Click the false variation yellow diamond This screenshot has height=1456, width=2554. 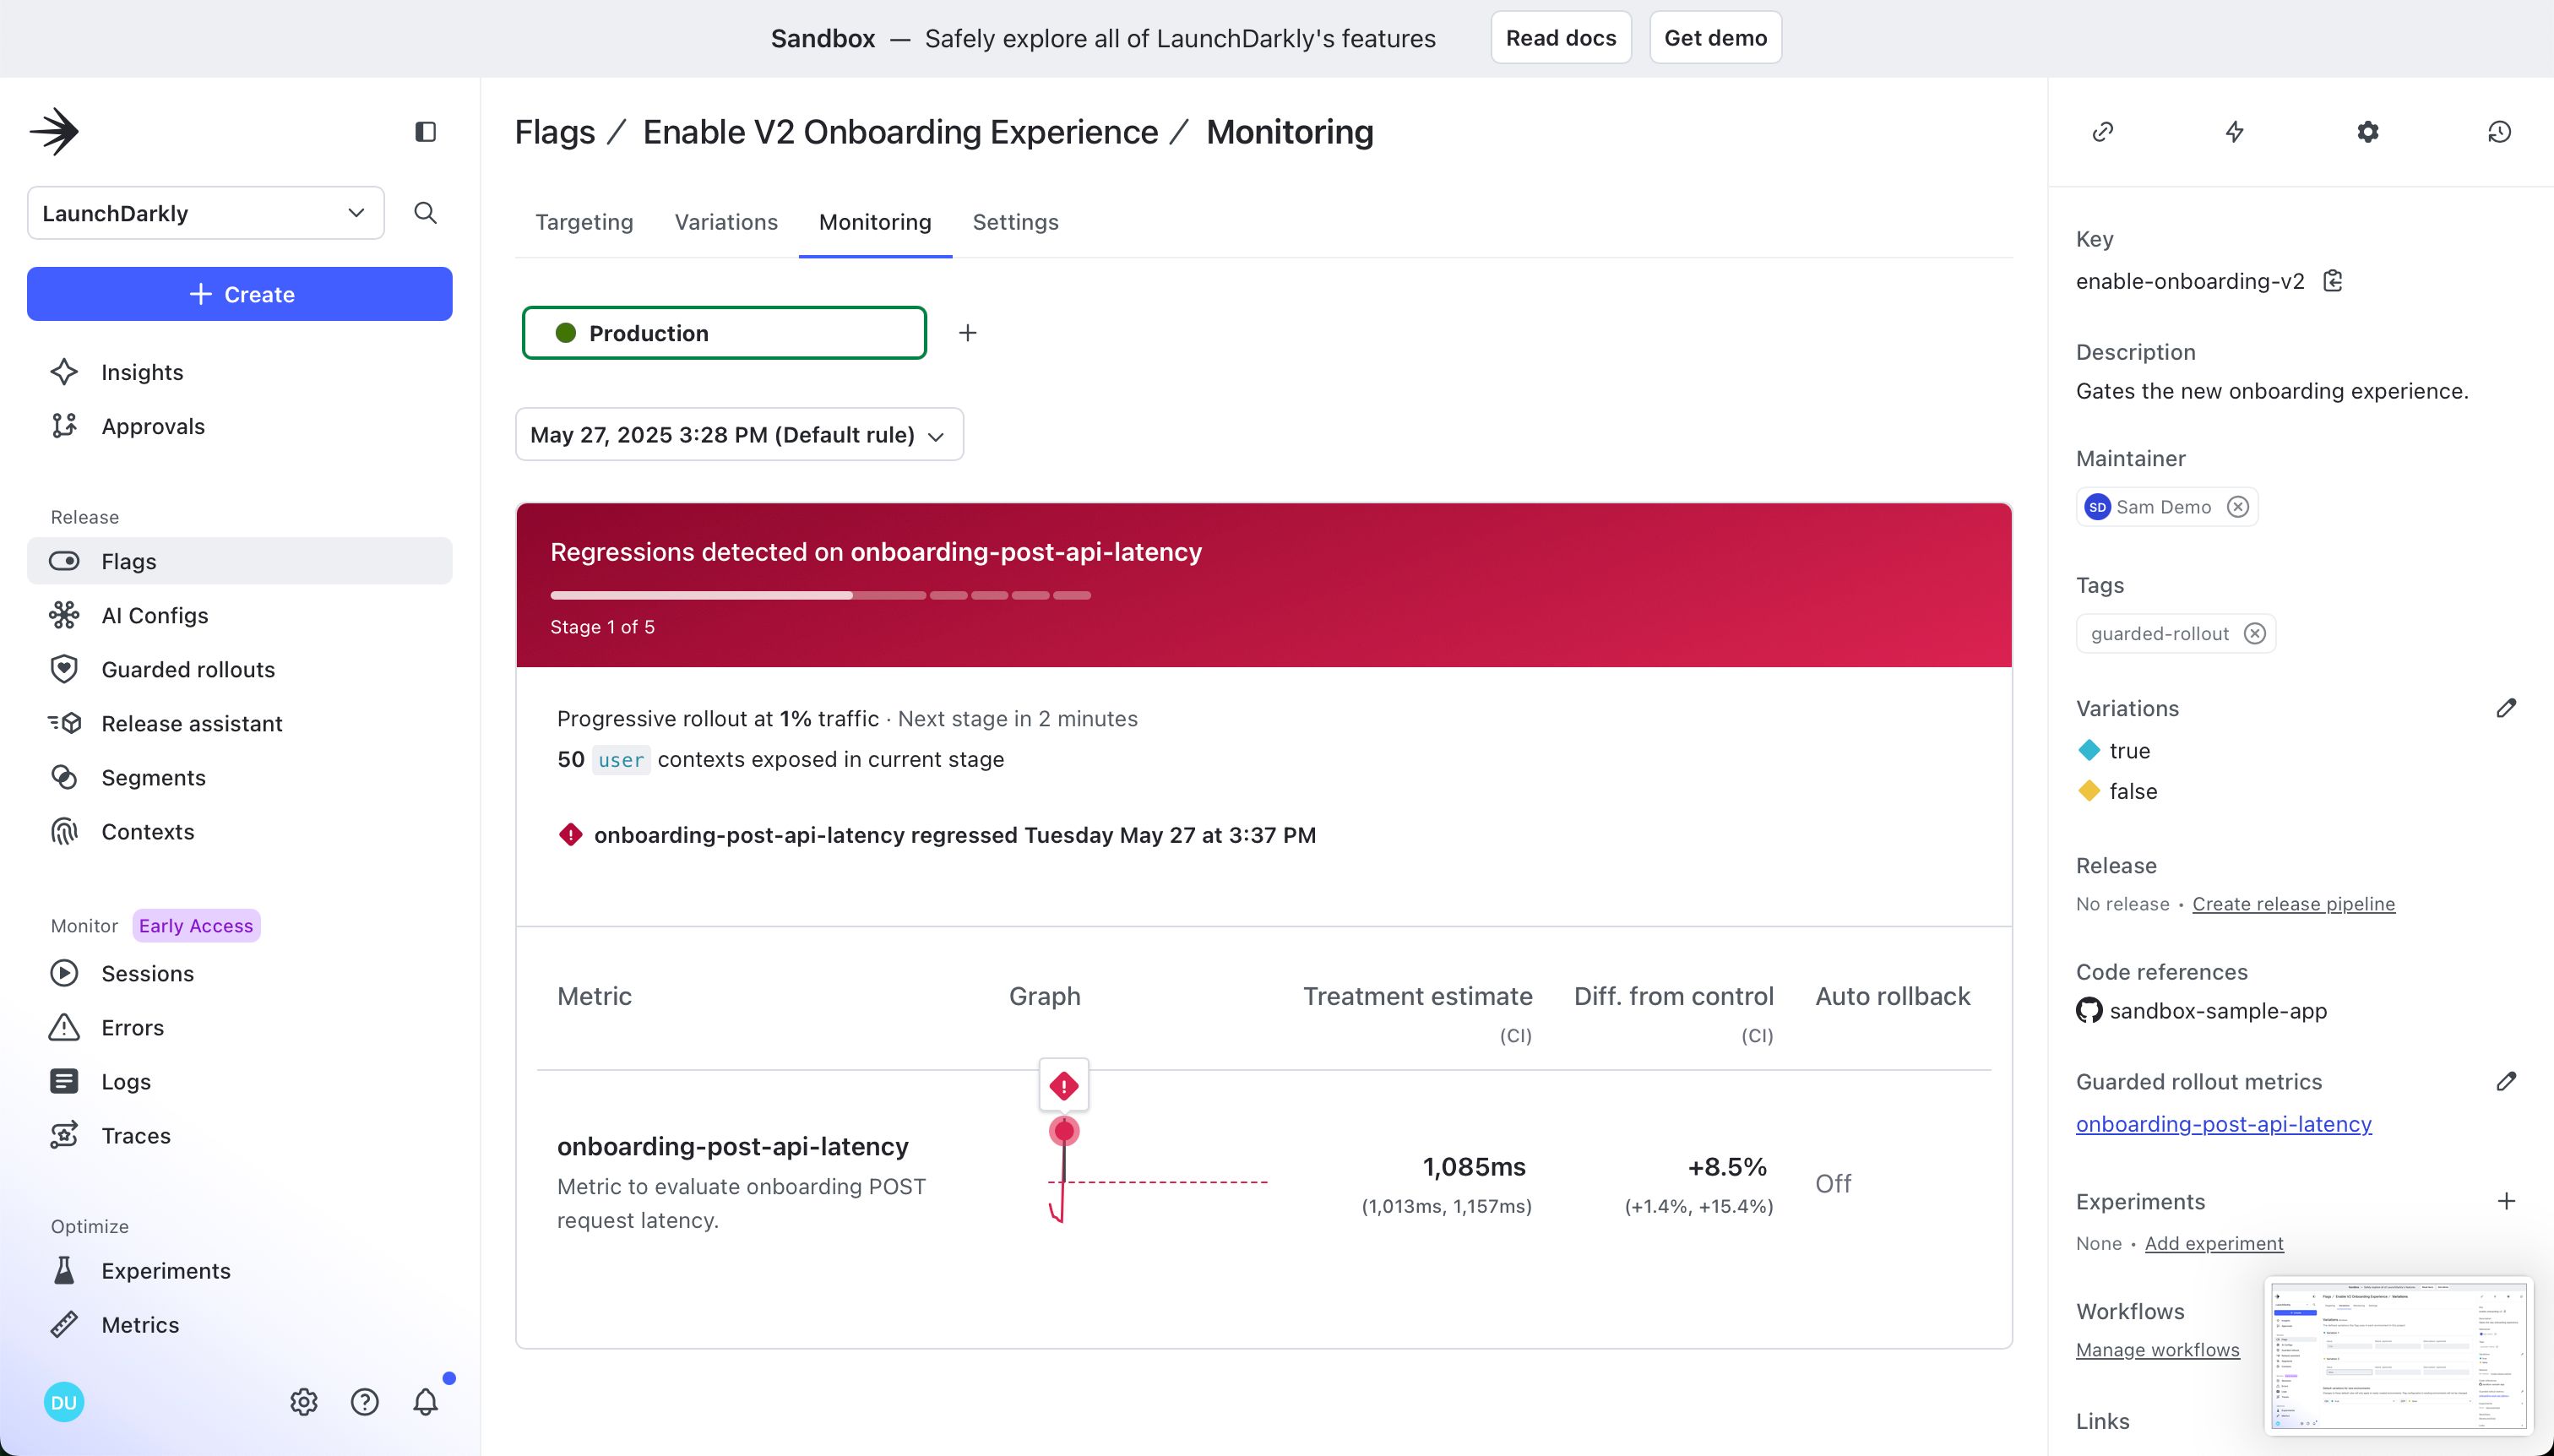tap(2089, 791)
